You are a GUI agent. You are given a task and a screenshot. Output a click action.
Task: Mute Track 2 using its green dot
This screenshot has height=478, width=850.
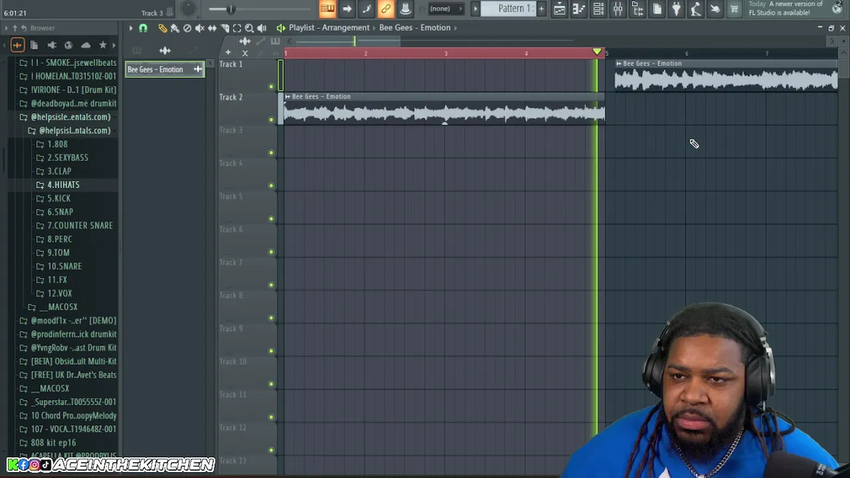pyautogui.click(x=271, y=119)
